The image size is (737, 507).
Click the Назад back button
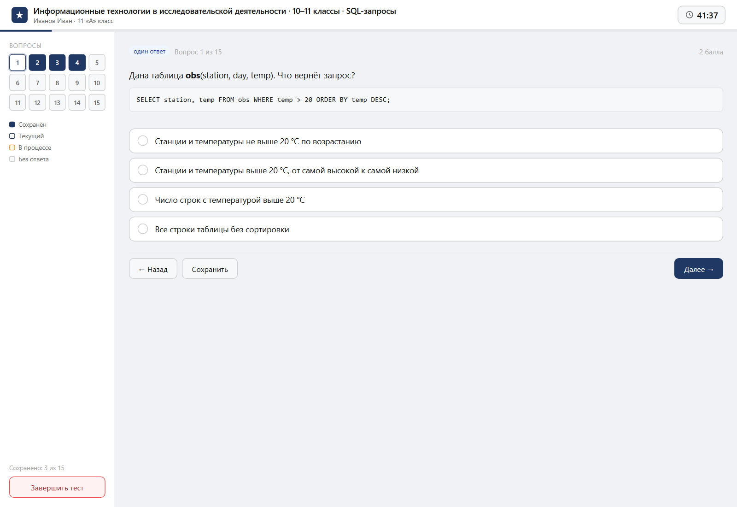point(153,269)
